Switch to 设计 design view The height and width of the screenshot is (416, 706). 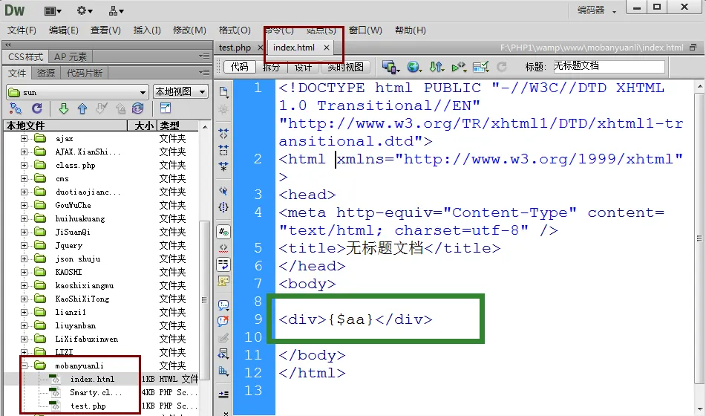303,67
